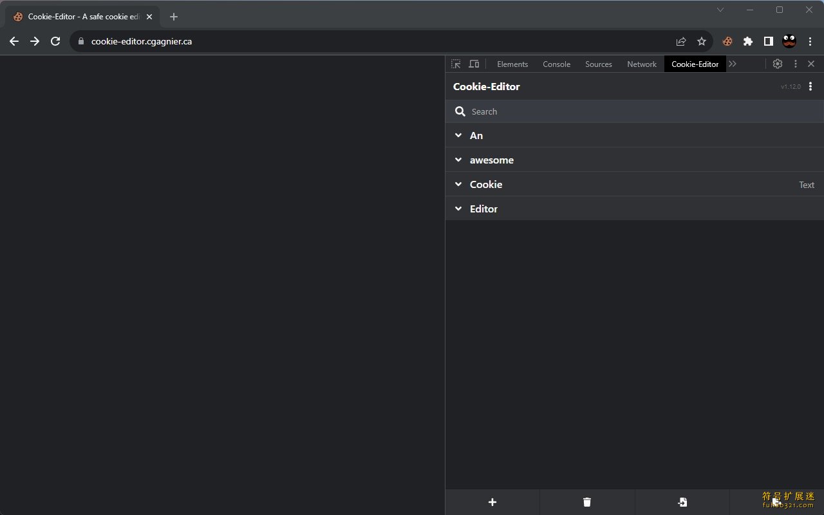The width and height of the screenshot is (824, 515).
Task: Click the import cookies icon
Action: [x=682, y=502]
